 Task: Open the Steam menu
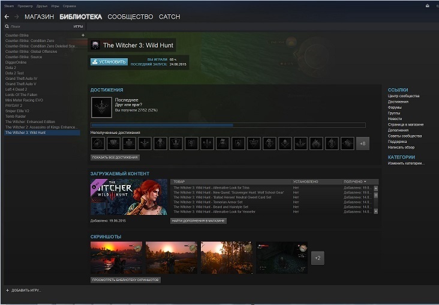(9, 6)
